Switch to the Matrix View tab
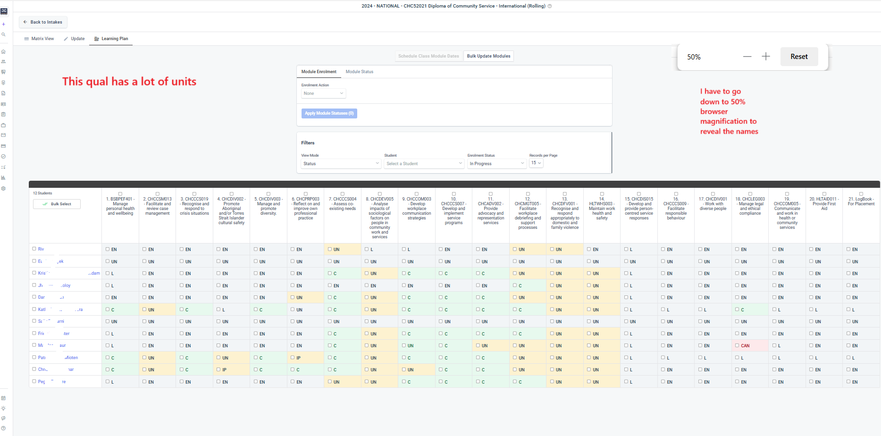The height and width of the screenshot is (436, 881). click(x=39, y=39)
